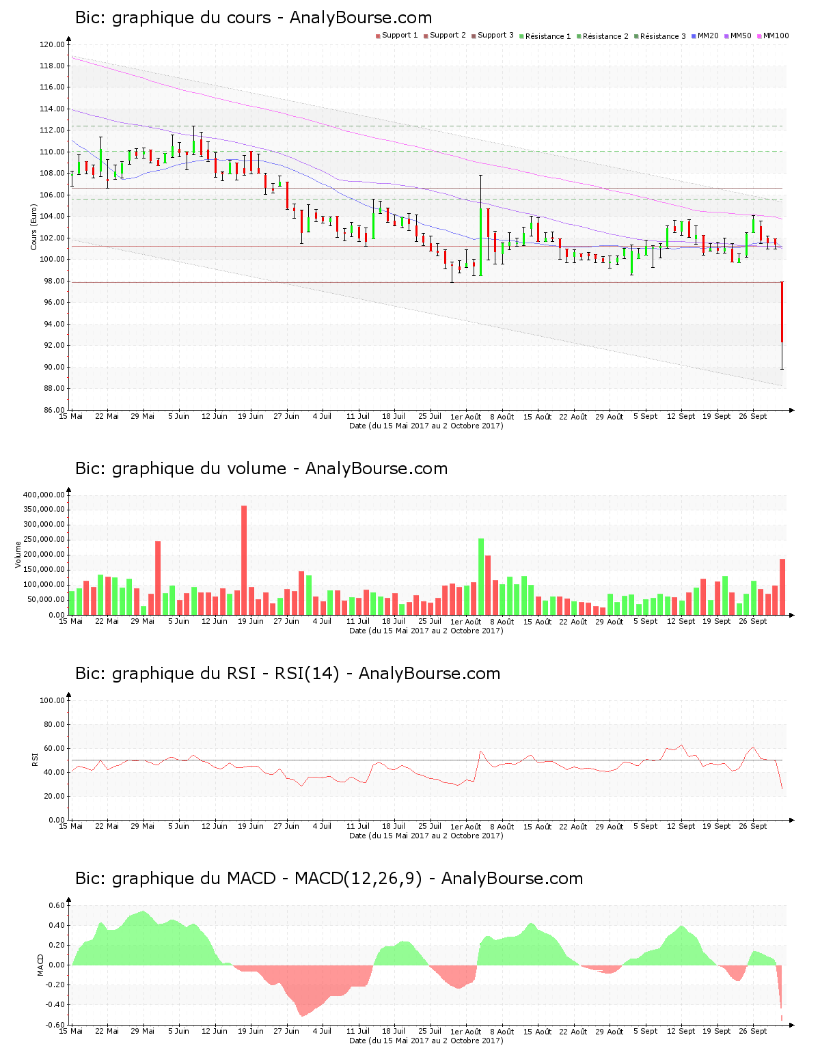Select the 'MM20' legend entry

pos(705,36)
